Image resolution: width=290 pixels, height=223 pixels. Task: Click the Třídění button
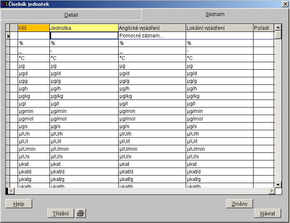tap(61, 213)
